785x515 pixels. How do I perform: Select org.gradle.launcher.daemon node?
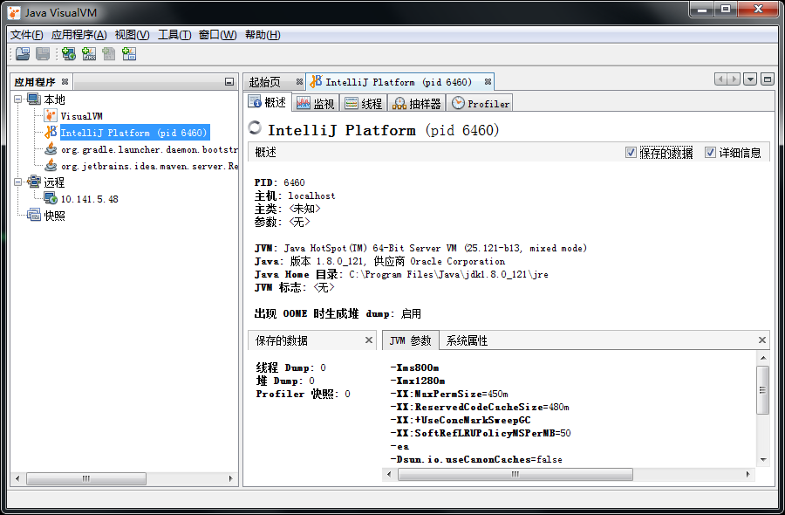pos(149,149)
